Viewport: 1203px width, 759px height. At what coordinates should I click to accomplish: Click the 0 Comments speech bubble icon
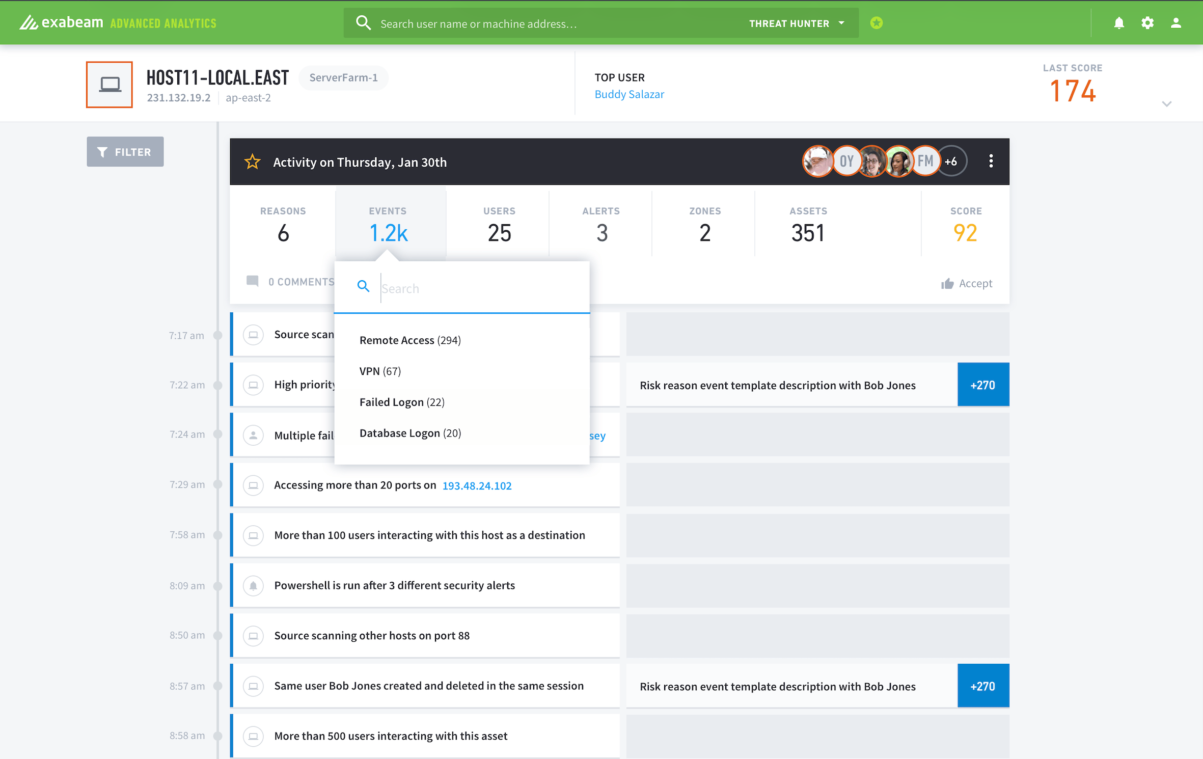click(x=252, y=281)
